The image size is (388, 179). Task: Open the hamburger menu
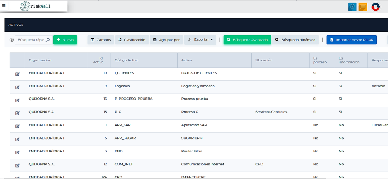tap(4, 5)
